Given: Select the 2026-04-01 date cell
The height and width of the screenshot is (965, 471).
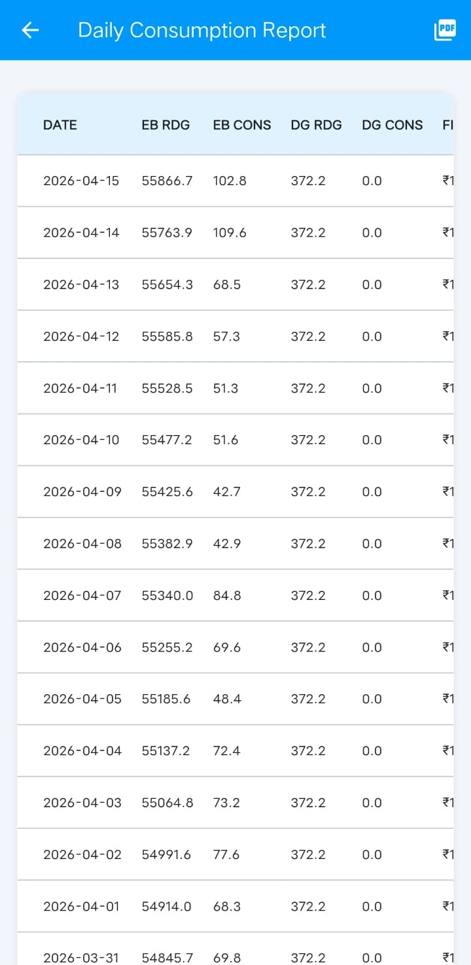Looking at the screenshot, I should click(81, 906).
